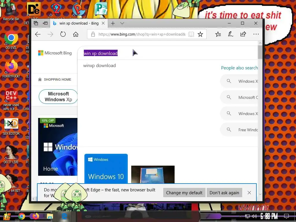Open the network tray icon
This screenshot has height=222, width=296.
coord(247,216)
